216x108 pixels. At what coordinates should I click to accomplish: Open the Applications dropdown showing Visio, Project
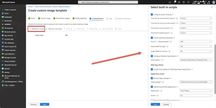[196, 91]
